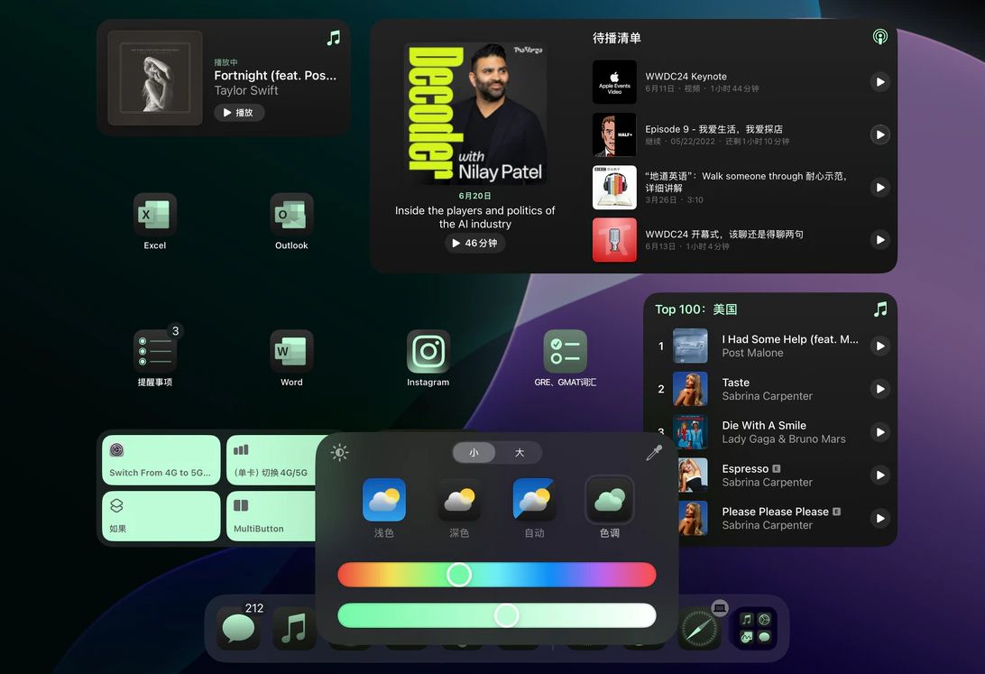Viewport: 985px width, 674px height.
Task: Run the 如果 shortcut
Action: point(161,516)
